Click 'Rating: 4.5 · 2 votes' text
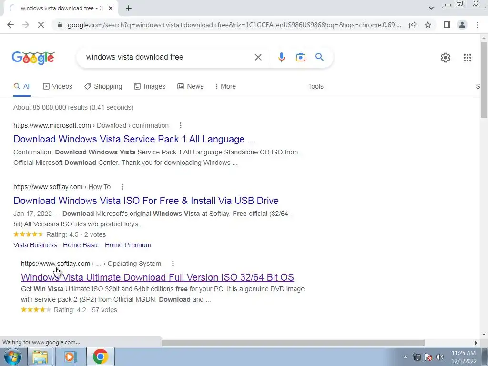 coord(76,234)
